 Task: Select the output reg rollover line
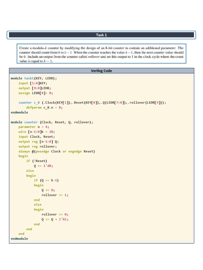coord(38,147)
